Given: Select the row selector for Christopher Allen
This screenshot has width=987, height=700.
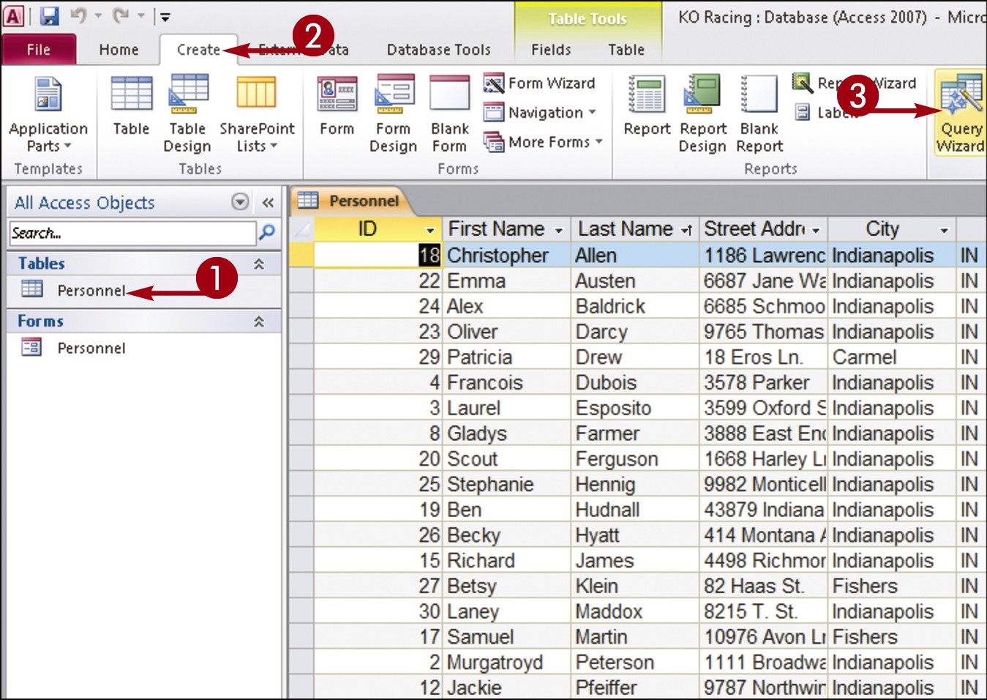Looking at the screenshot, I should click(301, 255).
